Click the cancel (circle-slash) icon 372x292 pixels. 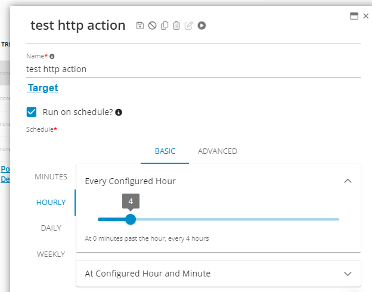tap(152, 26)
